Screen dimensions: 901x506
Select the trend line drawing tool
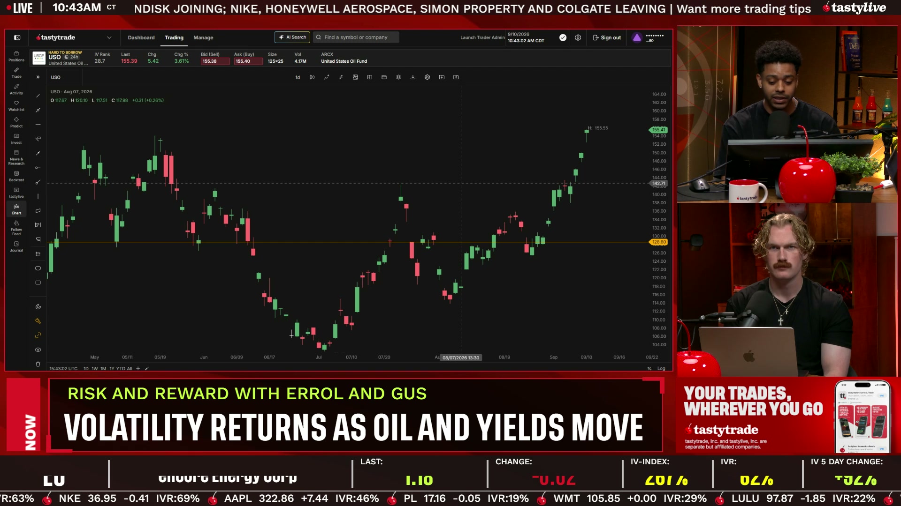(38, 96)
